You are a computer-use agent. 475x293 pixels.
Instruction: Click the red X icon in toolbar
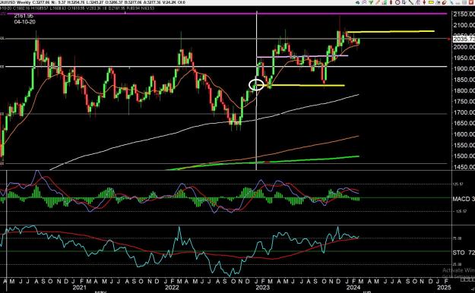click(471, 2)
